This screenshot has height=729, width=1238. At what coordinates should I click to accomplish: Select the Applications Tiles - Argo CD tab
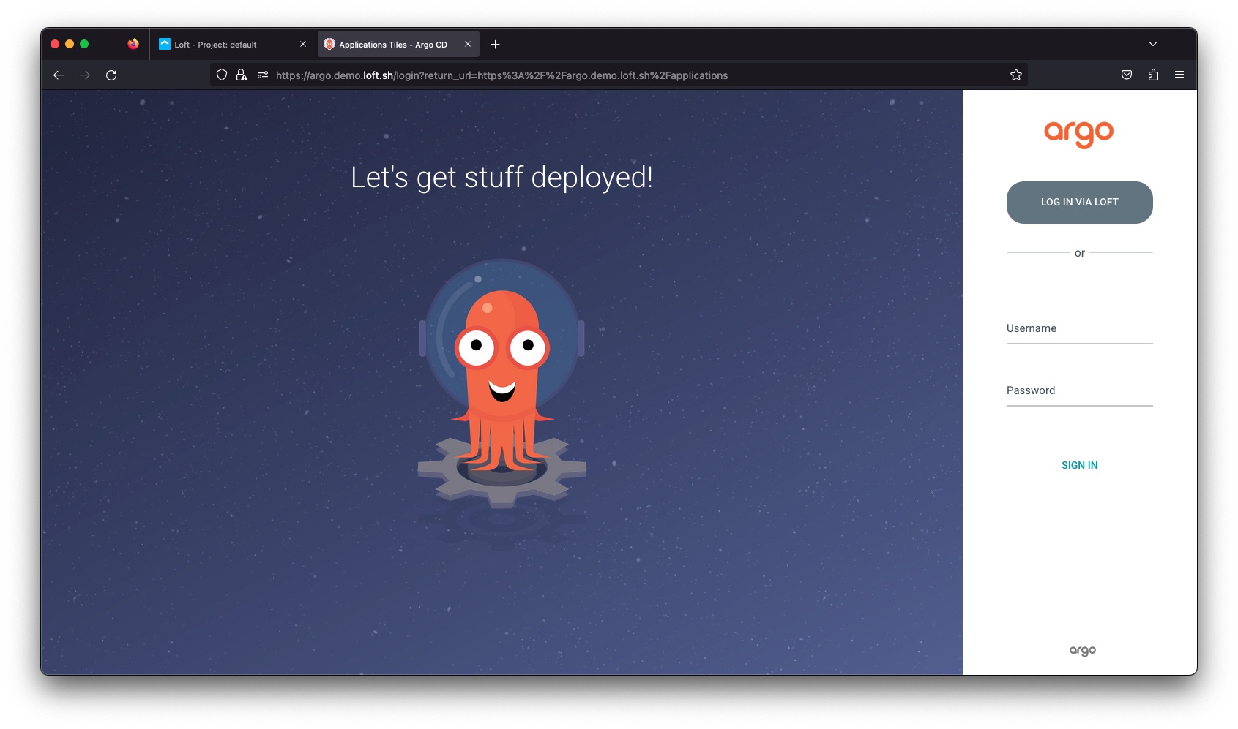[x=398, y=45]
